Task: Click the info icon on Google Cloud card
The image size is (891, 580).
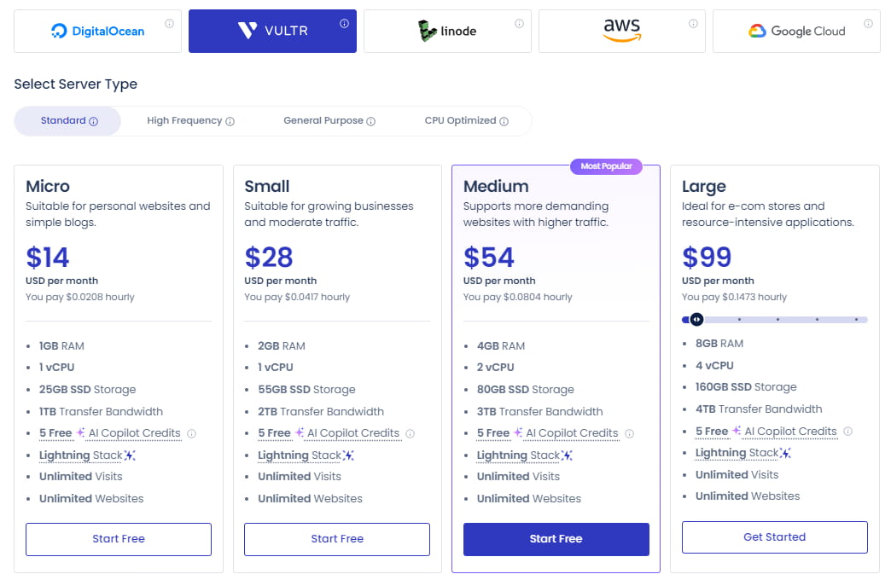Action: (x=868, y=24)
